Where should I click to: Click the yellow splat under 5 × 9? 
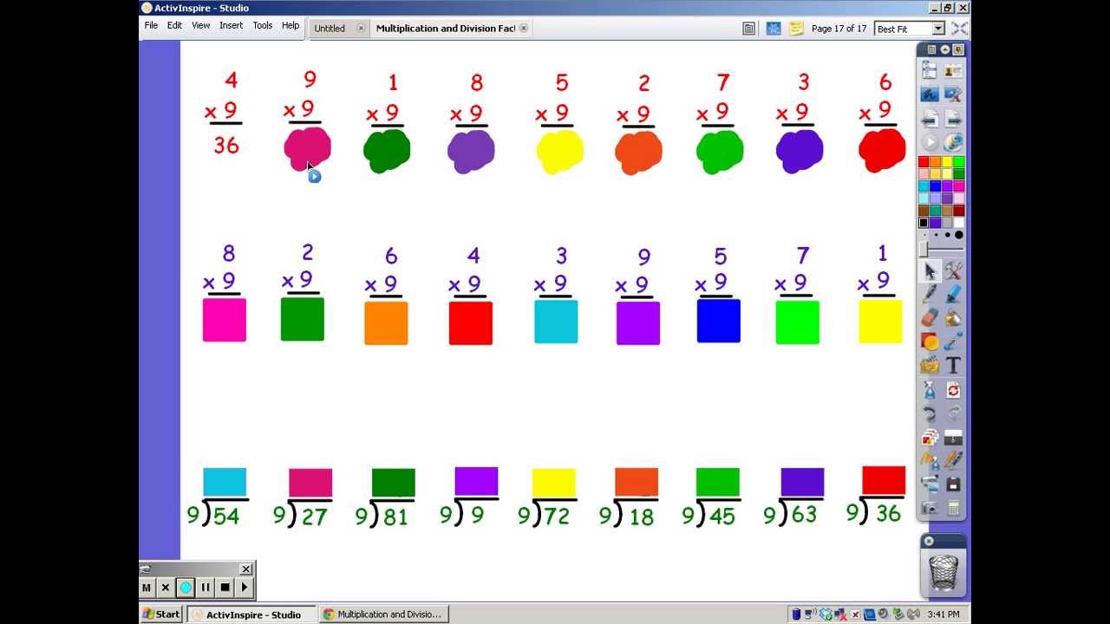pos(559,151)
